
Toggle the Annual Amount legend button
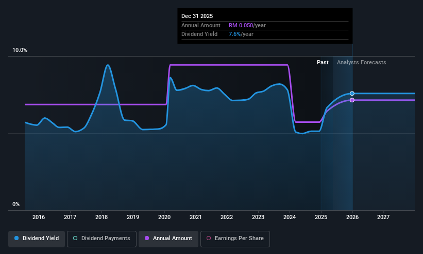(168, 239)
